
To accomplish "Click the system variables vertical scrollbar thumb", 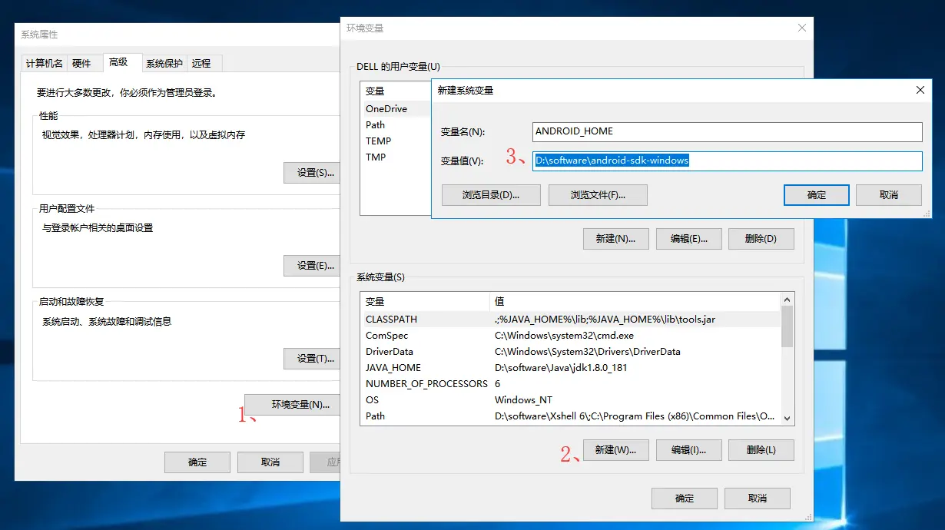I will (787, 327).
